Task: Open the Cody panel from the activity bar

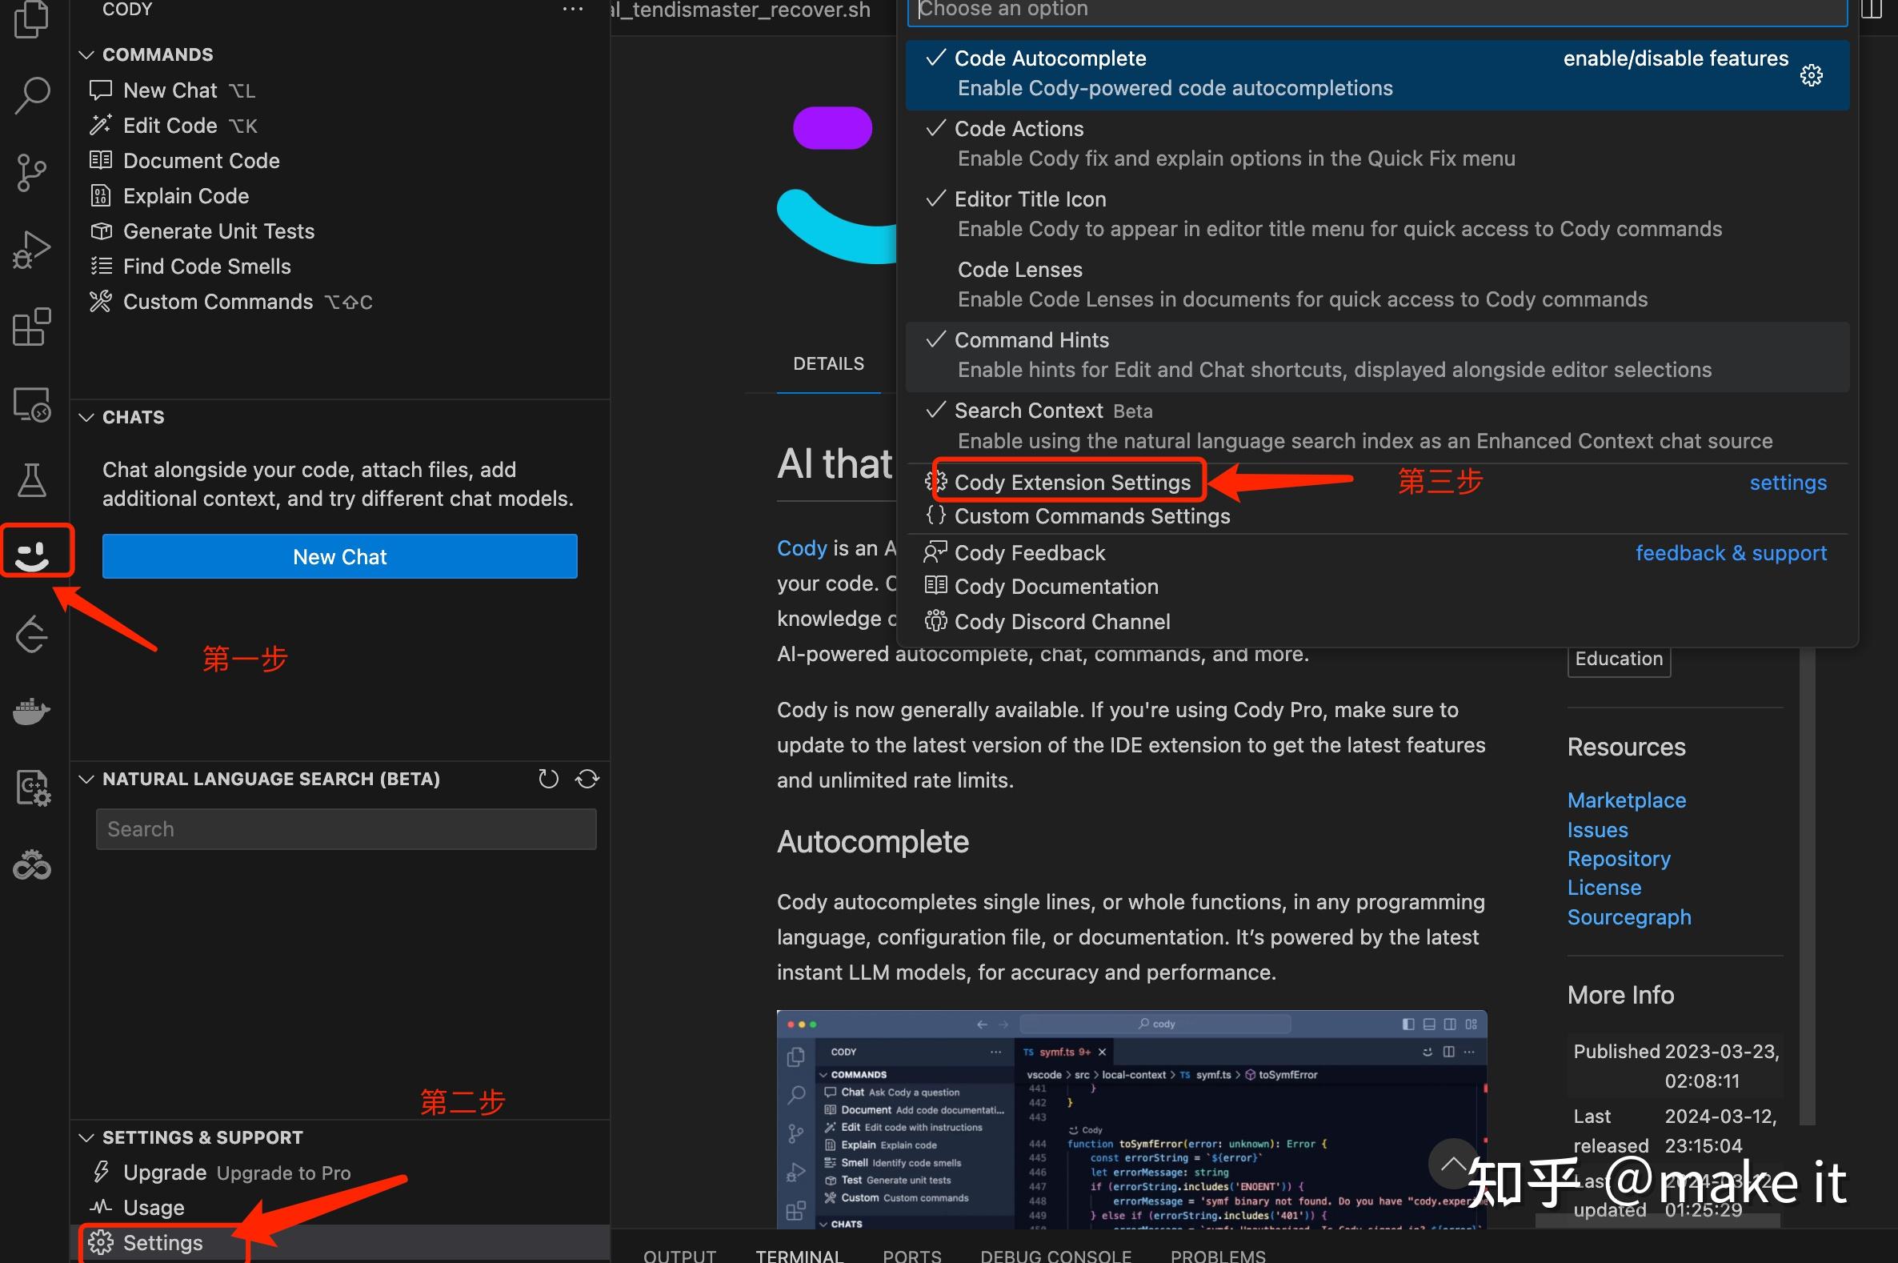Action: [x=35, y=551]
